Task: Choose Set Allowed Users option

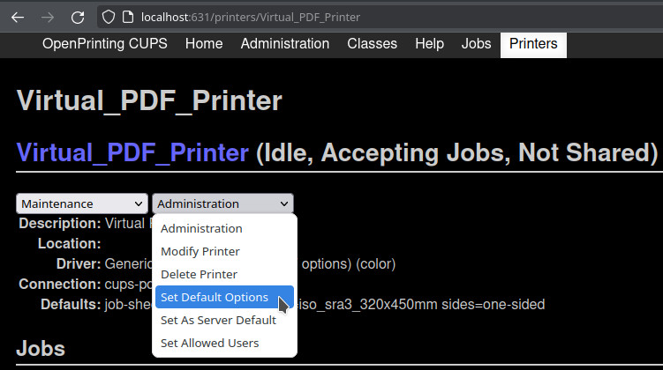Action: [224, 343]
